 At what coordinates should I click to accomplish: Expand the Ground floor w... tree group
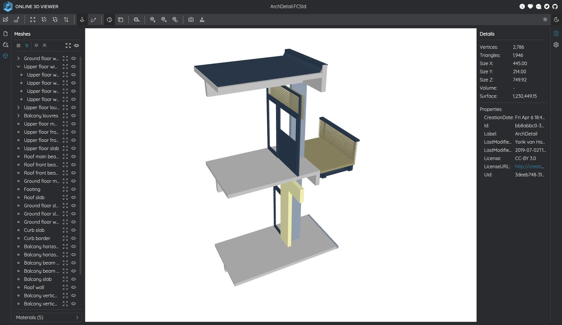click(18, 58)
